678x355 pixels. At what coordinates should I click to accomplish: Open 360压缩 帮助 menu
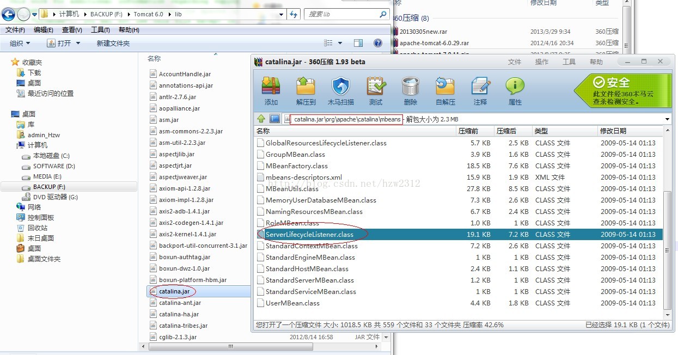click(596, 62)
